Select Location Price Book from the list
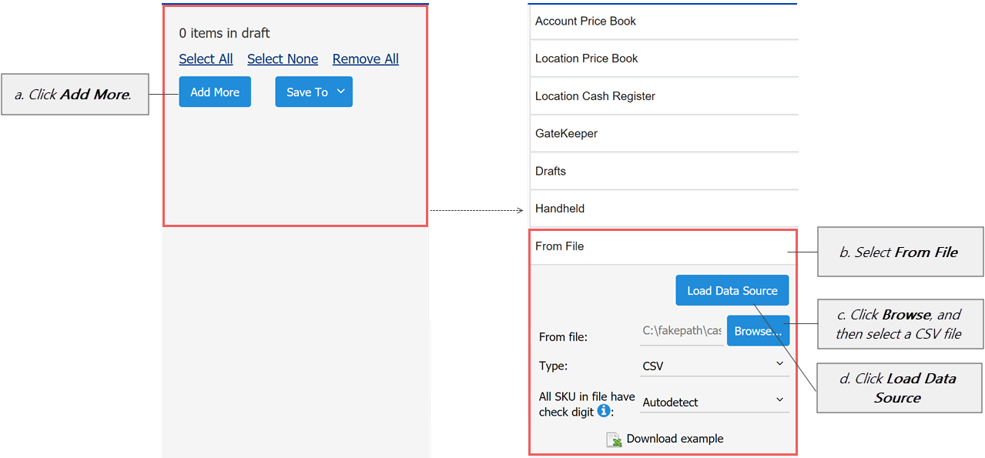The height and width of the screenshot is (458, 985). (587, 58)
